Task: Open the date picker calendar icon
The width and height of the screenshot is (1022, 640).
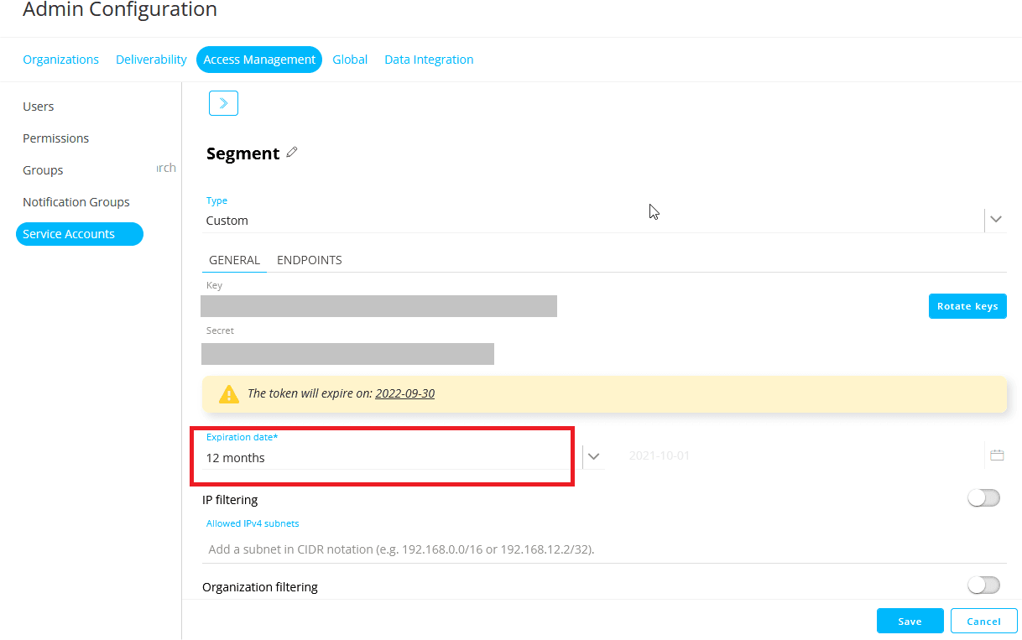Action: [x=997, y=455]
